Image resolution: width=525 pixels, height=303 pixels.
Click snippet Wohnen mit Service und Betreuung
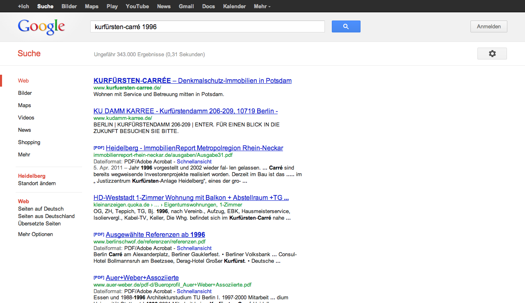[159, 94]
